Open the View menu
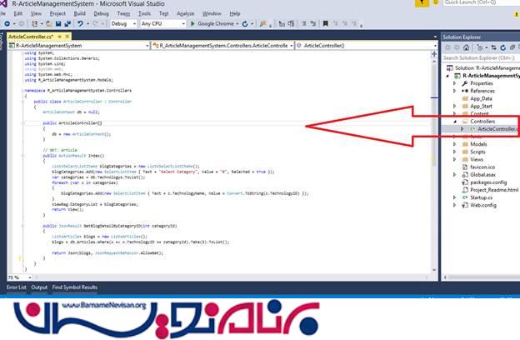This screenshot has height=340, width=520. (x=36, y=13)
